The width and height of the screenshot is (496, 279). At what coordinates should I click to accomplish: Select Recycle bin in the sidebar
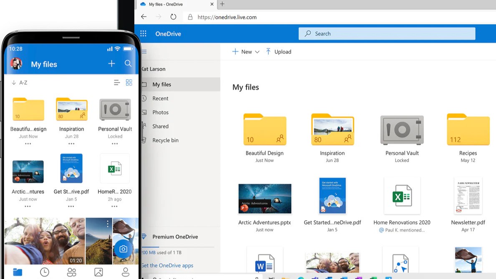coord(165,140)
